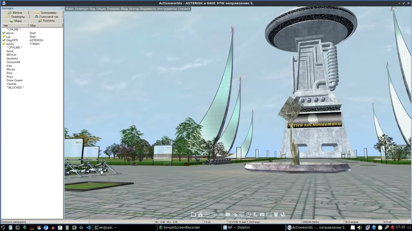Go back with the left arrow icon
Viewport: 412px width, 231px height.
(x=207, y=215)
